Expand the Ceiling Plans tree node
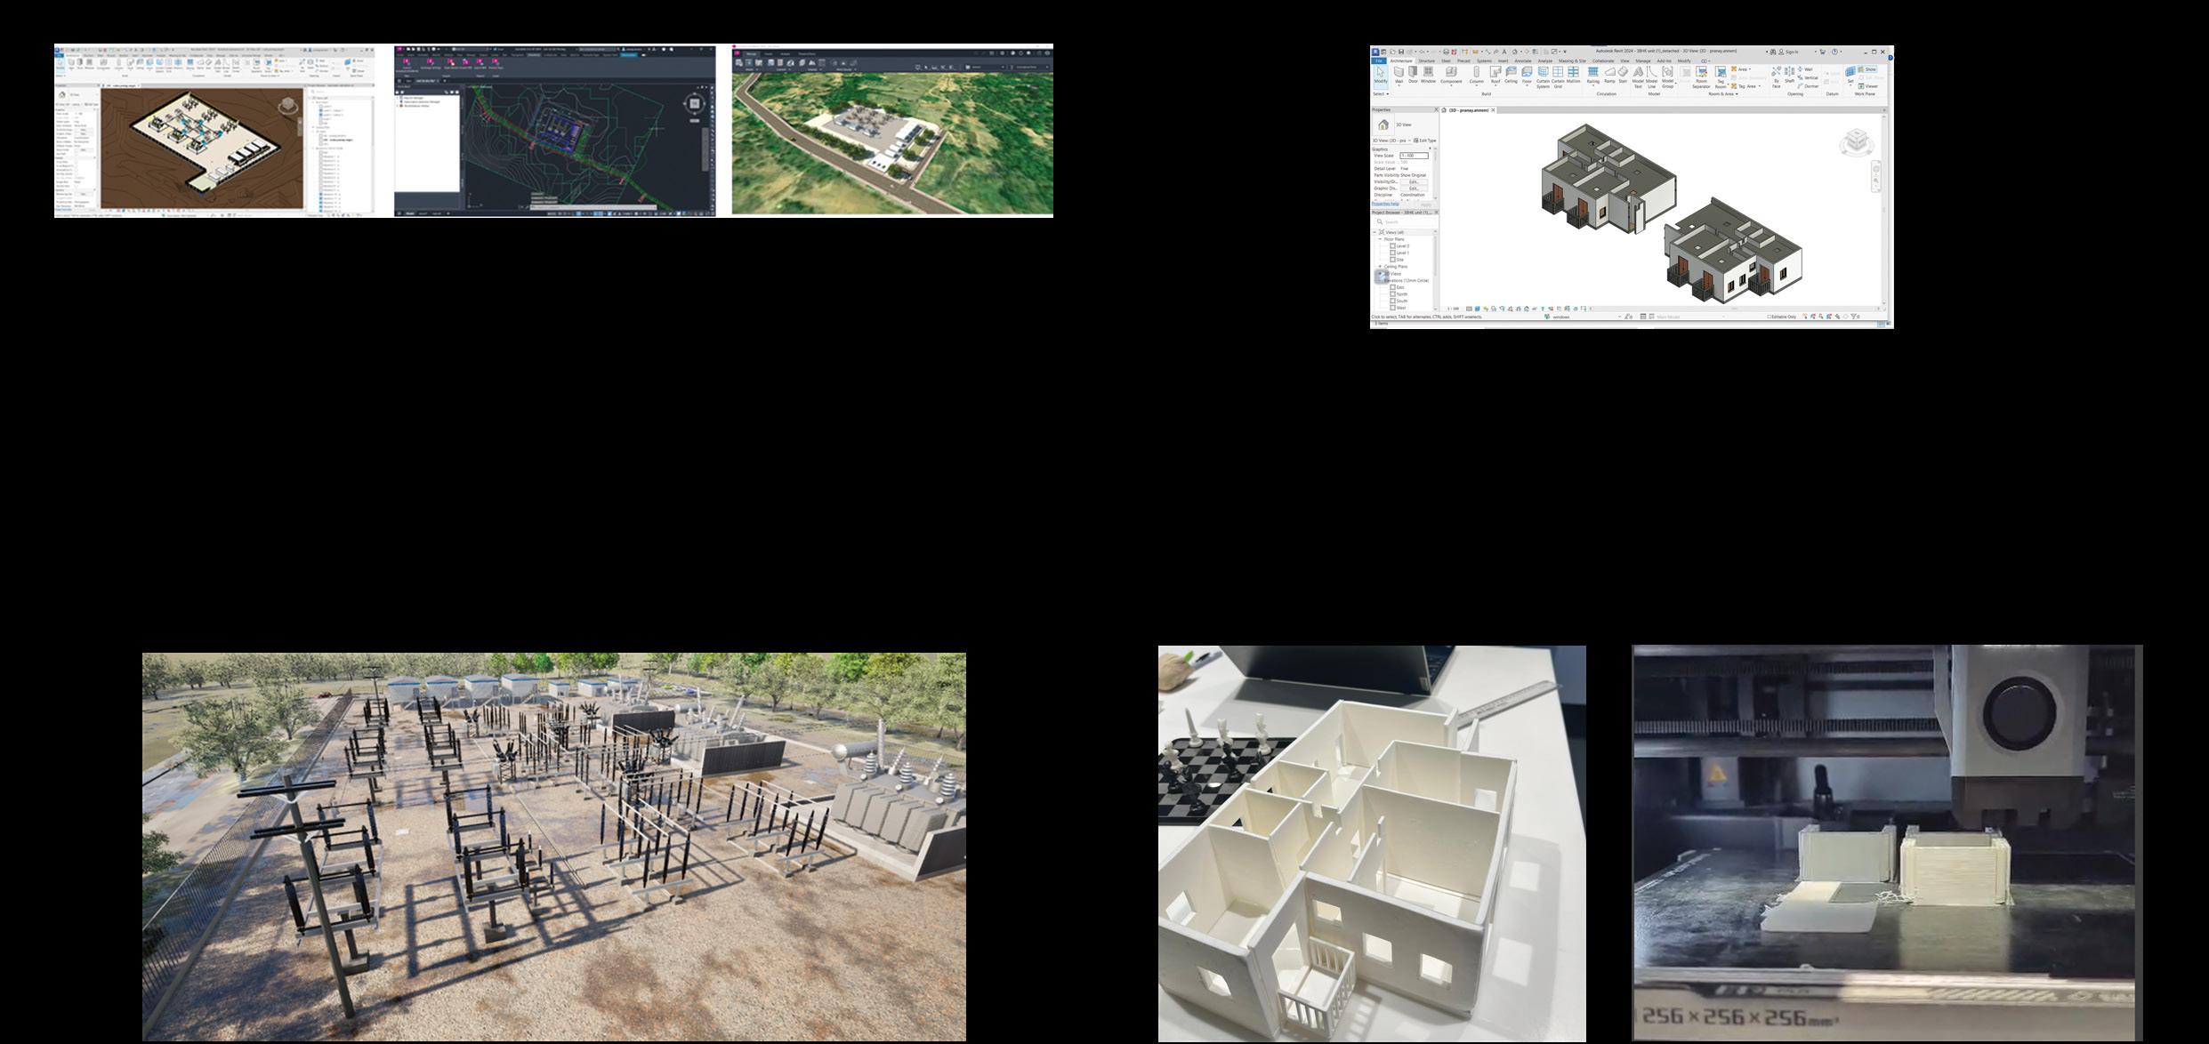 [1380, 267]
